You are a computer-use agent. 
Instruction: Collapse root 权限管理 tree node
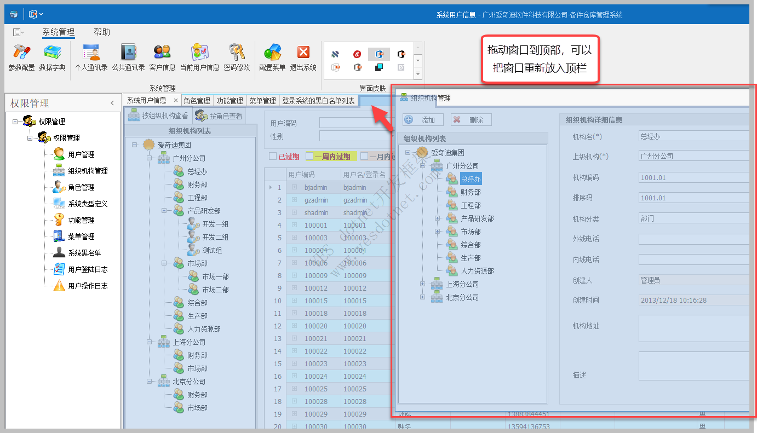[15, 122]
